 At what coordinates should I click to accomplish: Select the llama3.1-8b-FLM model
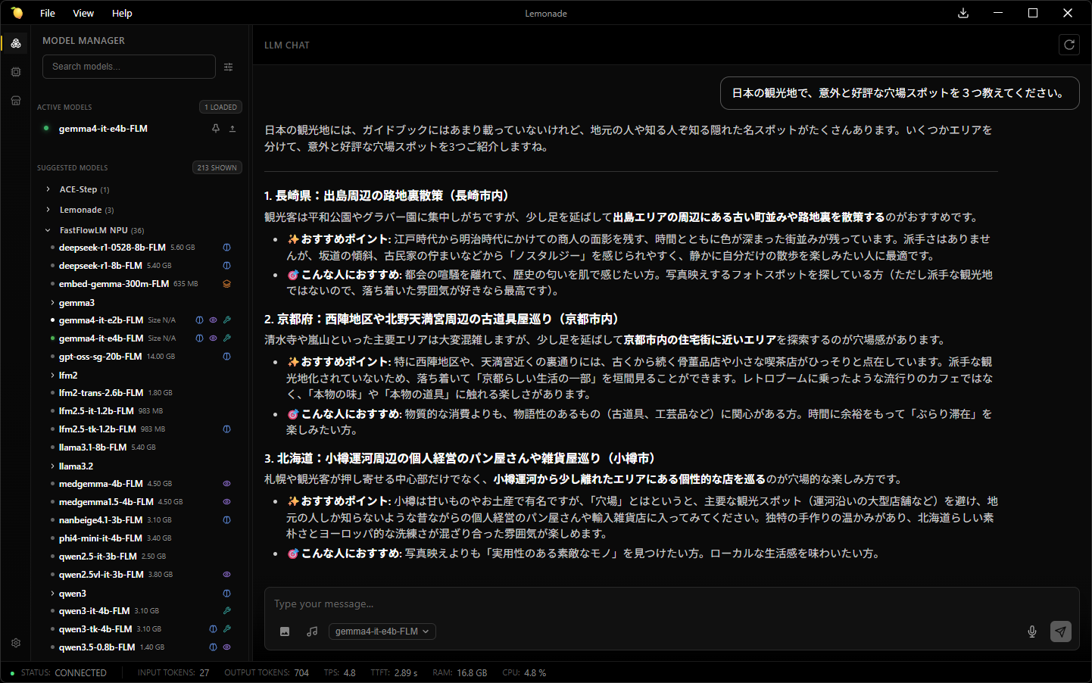coord(92,448)
